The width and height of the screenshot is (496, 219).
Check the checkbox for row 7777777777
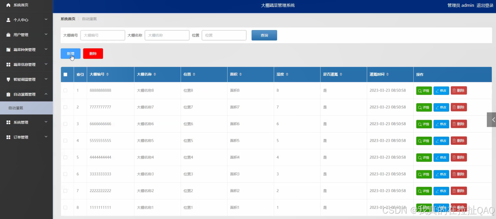tap(66, 107)
